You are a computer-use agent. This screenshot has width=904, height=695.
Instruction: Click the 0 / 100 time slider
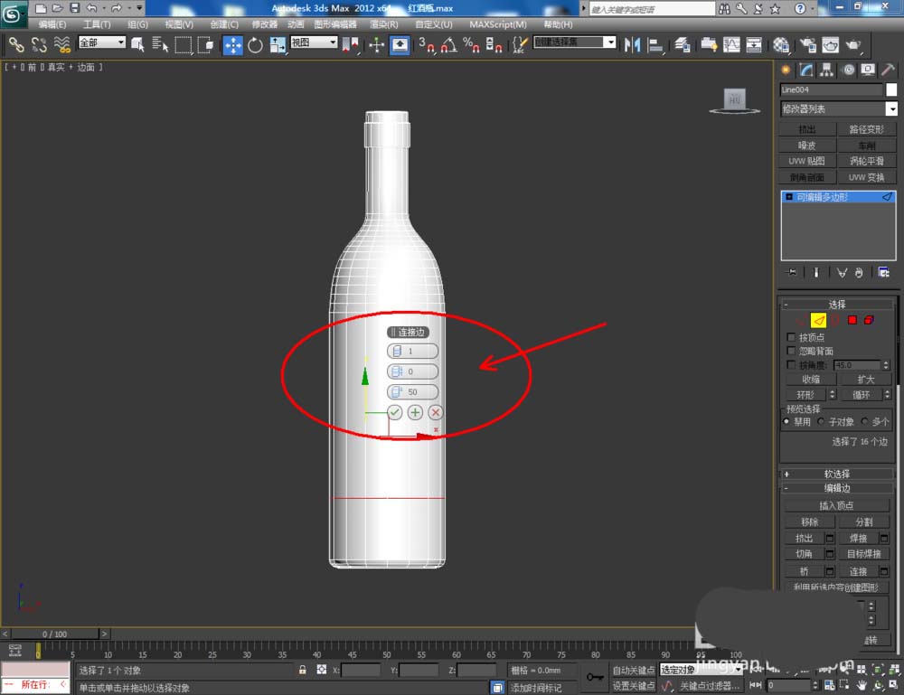pyautogui.click(x=55, y=634)
